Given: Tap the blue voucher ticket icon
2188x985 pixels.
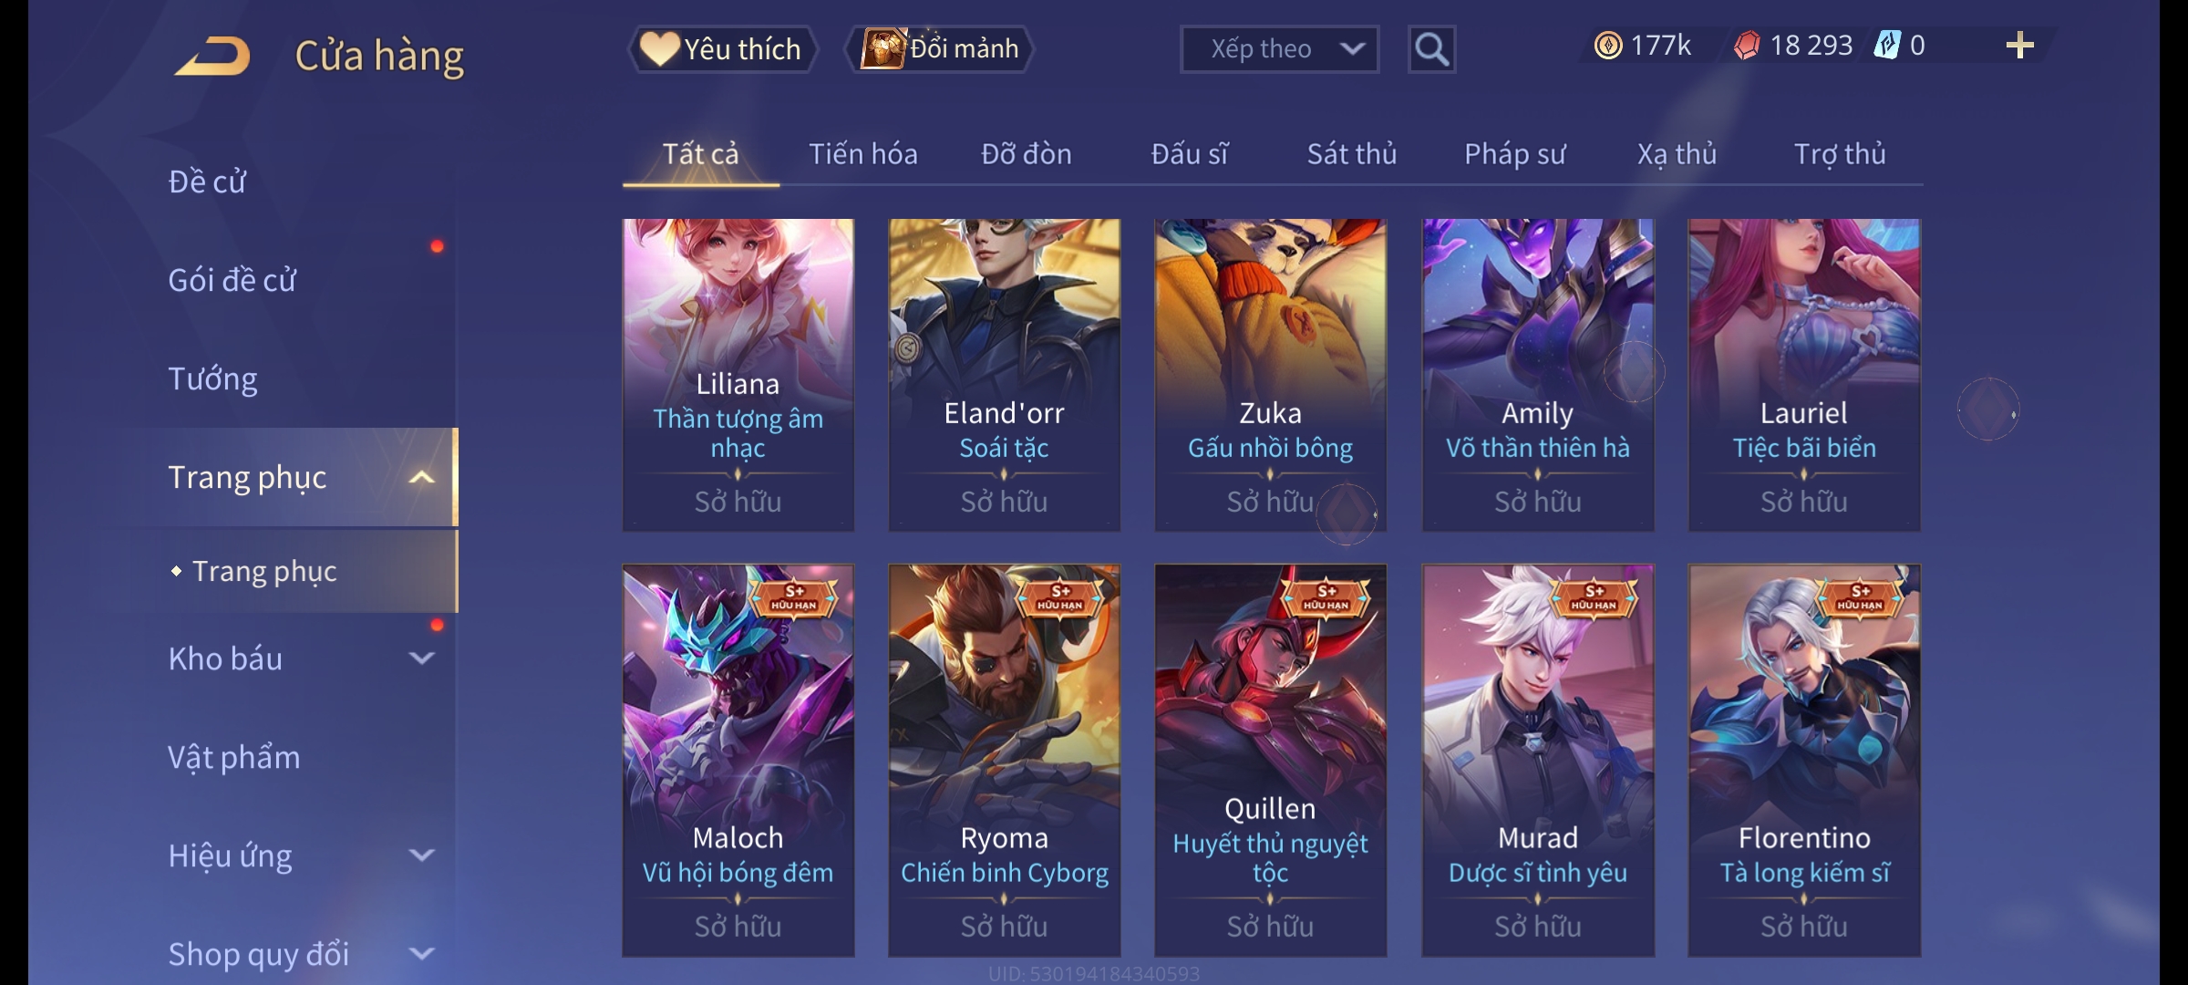Looking at the screenshot, I should [x=1885, y=46].
